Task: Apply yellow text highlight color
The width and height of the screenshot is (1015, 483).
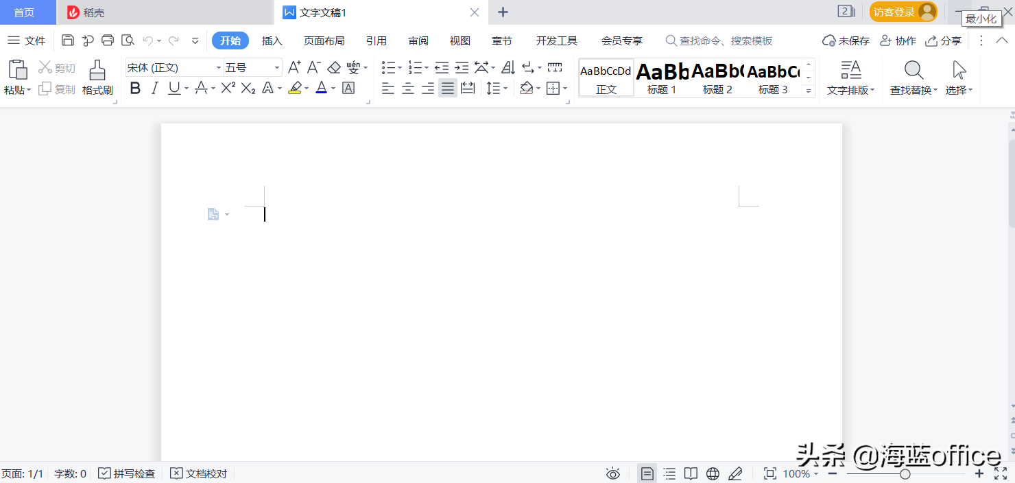Action: click(295, 88)
